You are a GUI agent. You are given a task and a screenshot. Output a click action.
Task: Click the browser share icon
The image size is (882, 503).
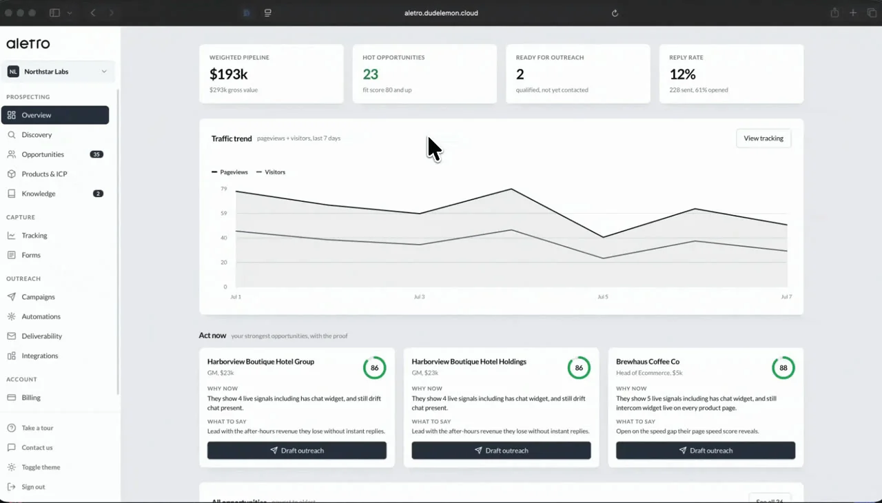(834, 13)
